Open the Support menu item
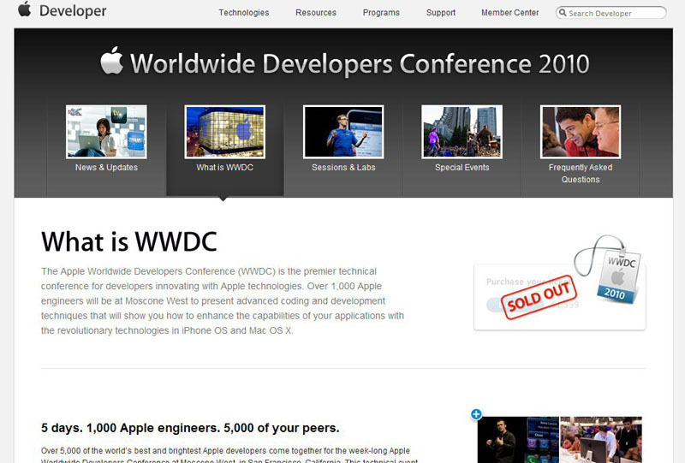 coord(441,13)
